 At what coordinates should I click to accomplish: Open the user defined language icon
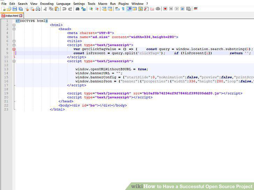point(135,9)
